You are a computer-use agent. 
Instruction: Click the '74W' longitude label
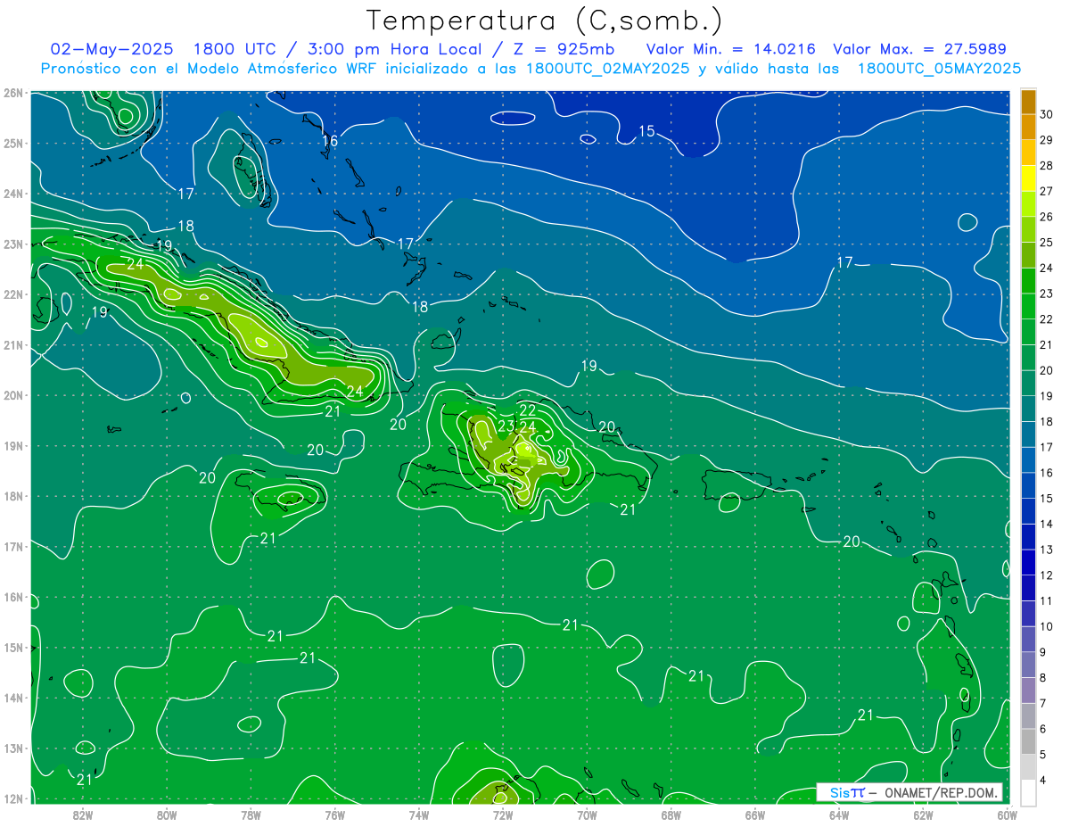(418, 815)
